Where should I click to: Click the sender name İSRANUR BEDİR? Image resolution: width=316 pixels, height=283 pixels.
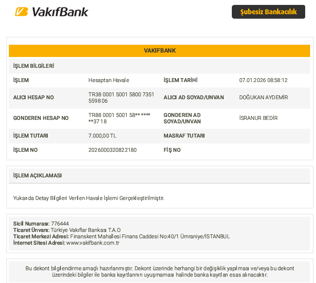(259, 118)
